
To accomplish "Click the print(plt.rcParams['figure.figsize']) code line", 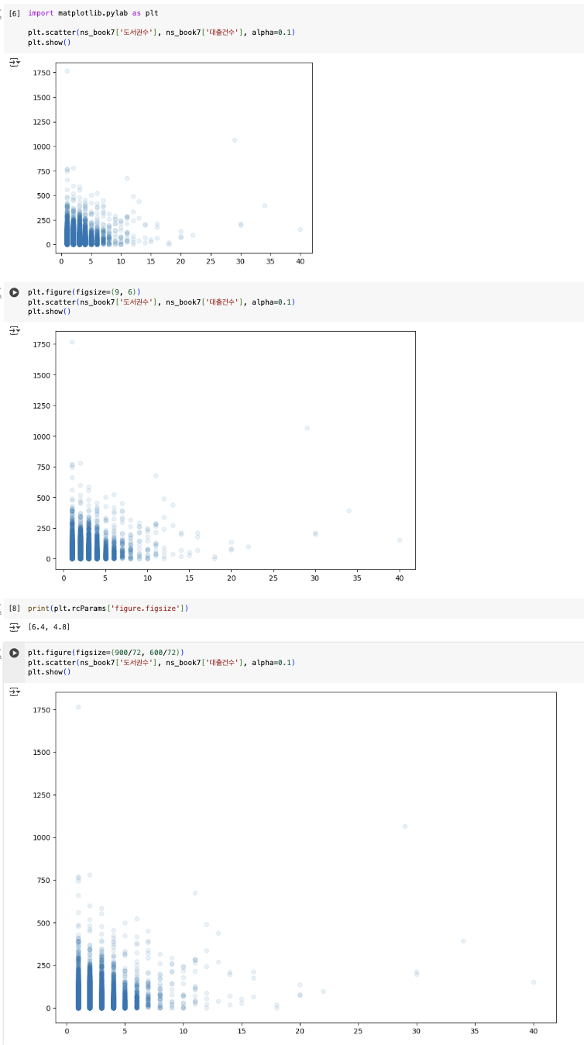I will tap(108, 609).
